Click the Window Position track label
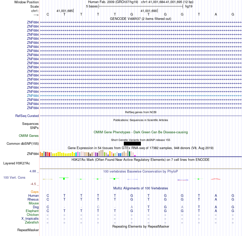Viewport: 242px width, 236px height. [26, 2]
